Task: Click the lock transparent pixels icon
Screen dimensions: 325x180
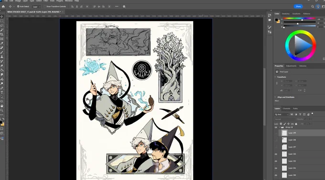Action: tap(281, 124)
